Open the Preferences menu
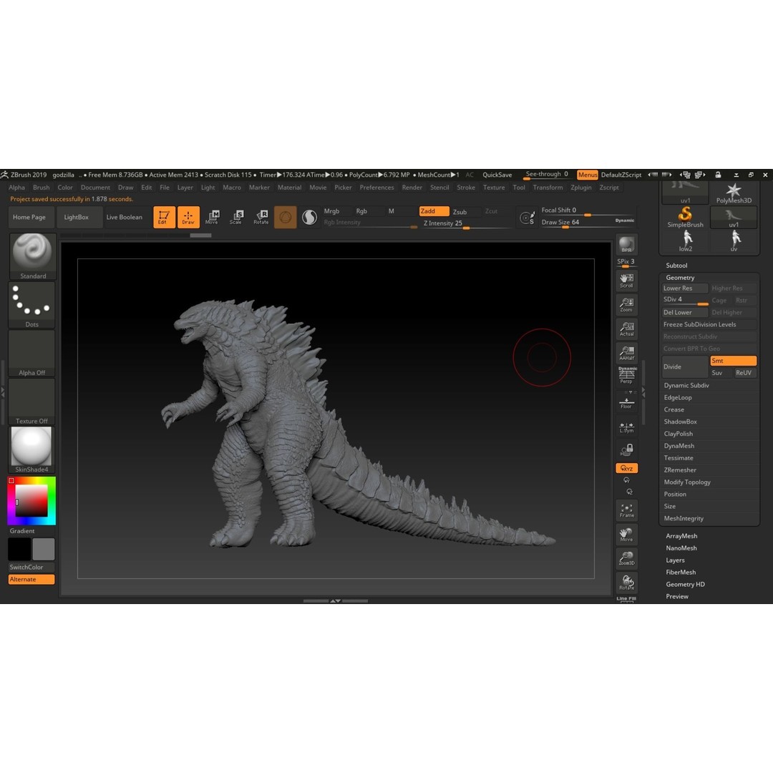The height and width of the screenshot is (773, 773). pyautogui.click(x=376, y=188)
